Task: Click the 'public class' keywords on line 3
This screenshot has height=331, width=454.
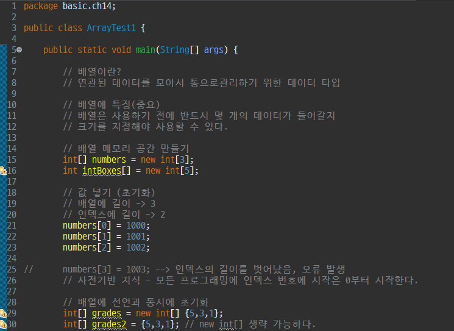Action: 53,28
